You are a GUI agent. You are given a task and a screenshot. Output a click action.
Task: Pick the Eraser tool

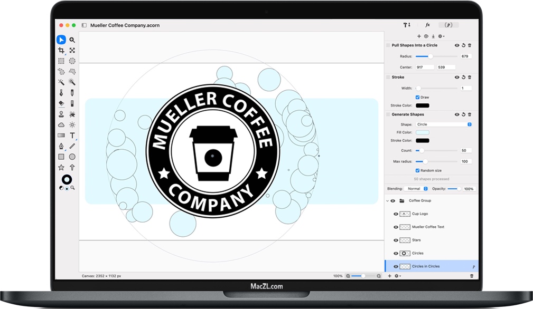coord(61,103)
